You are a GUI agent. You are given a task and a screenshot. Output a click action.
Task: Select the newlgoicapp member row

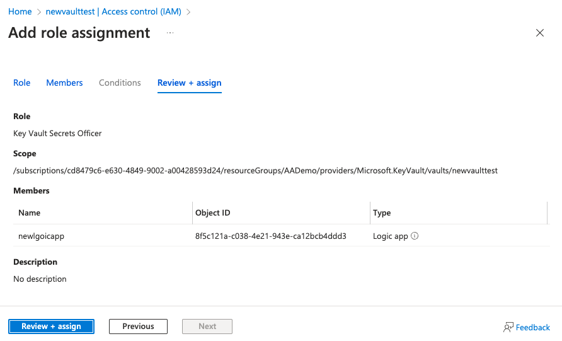pyautogui.click(x=42, y=236)
